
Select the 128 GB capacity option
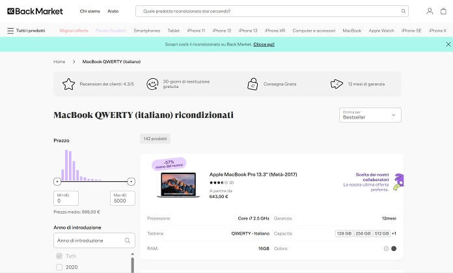pos(344,233)
